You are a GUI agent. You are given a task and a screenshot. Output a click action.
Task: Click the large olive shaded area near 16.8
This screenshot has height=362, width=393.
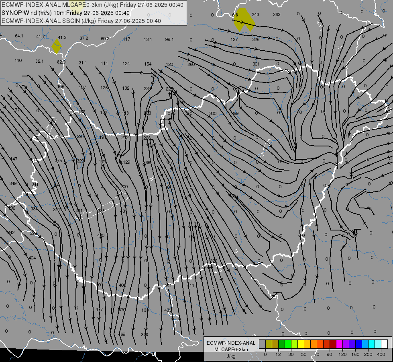pos(244,20)
